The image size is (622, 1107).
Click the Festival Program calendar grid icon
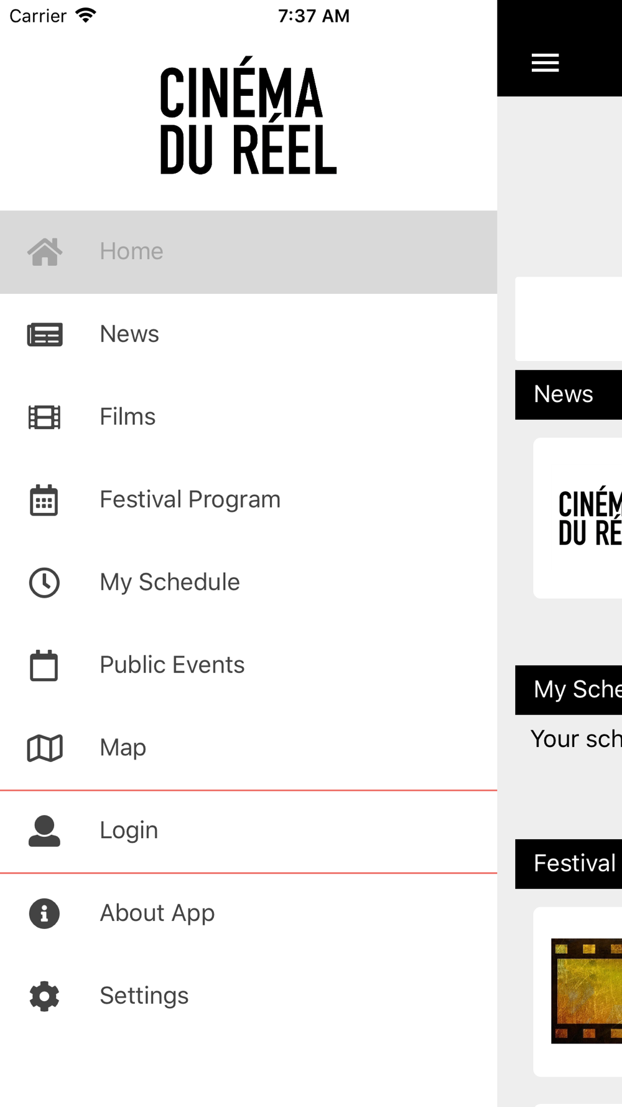click(44, 500)
